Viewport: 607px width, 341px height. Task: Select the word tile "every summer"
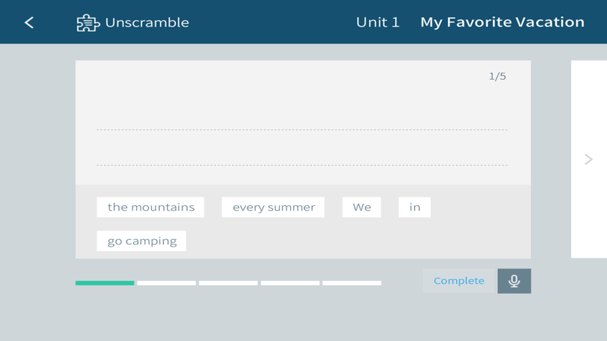point(273,207)
